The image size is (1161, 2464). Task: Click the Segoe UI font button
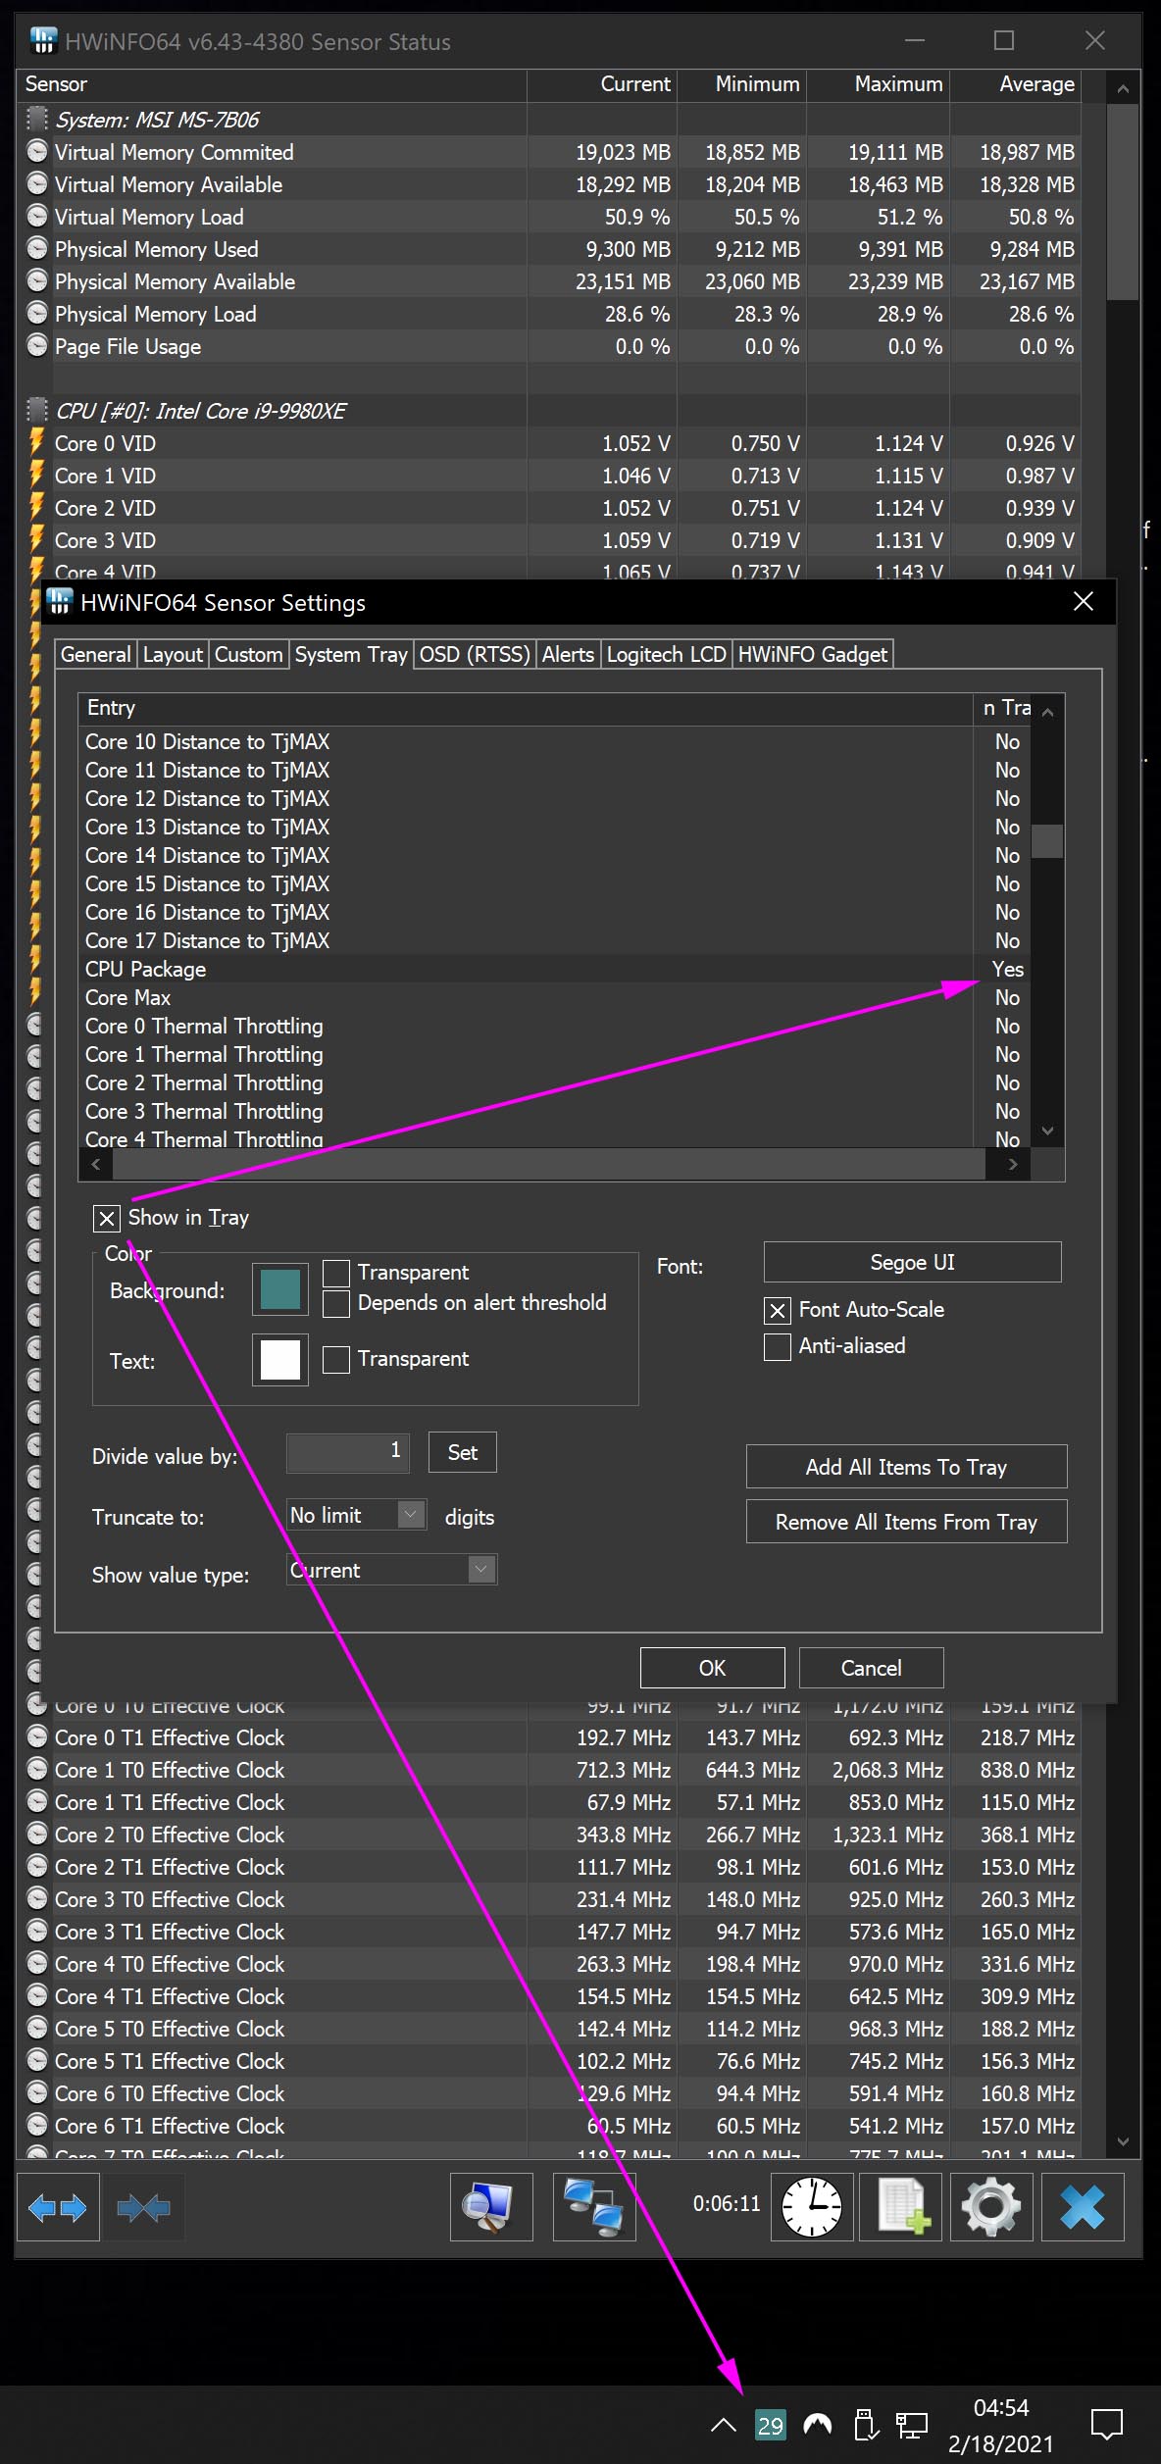[x=912, y=1262]
